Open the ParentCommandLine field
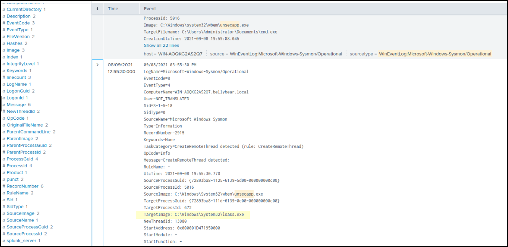The width and height of the screenshot is (508, 247). pos(28,132)
